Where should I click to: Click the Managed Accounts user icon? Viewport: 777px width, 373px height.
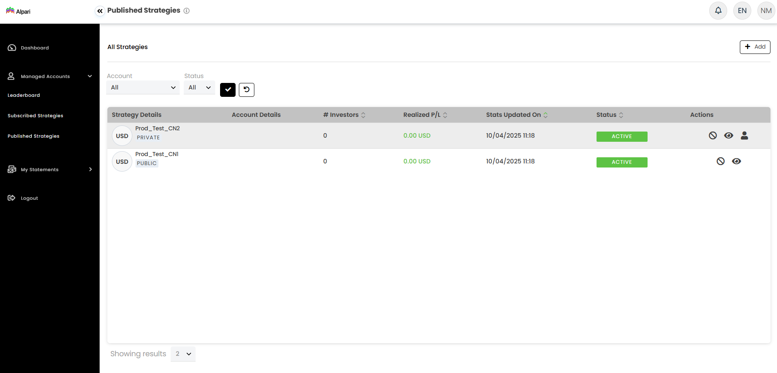coord(11,76)
